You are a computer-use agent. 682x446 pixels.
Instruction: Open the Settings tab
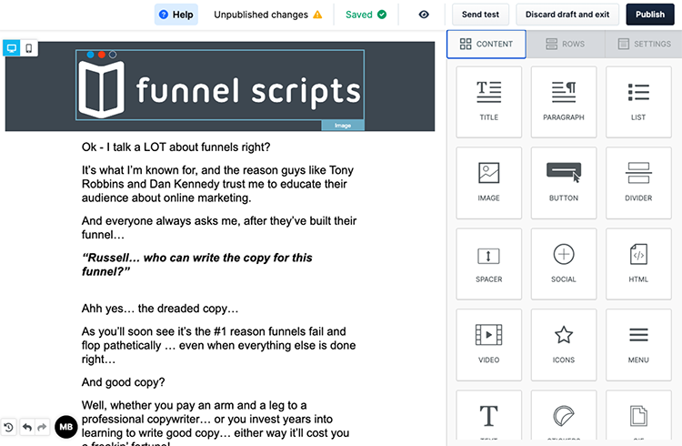pos(644,44)
